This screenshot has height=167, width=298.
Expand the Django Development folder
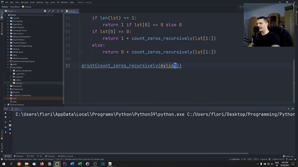pyautogui.click(x=8, y=37)
